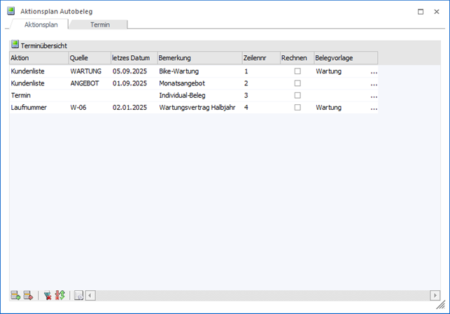Maximize the Aktionsplan Autobeleg window
Viewport: 450px width, 314px height.
(420, 11)
